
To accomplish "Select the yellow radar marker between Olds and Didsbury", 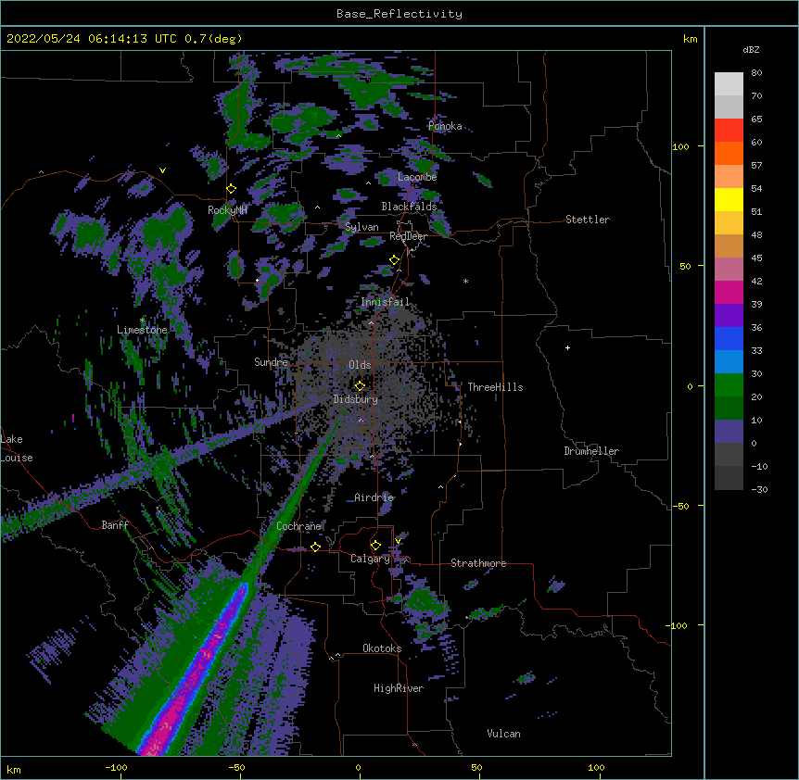I will click(360, 385).
